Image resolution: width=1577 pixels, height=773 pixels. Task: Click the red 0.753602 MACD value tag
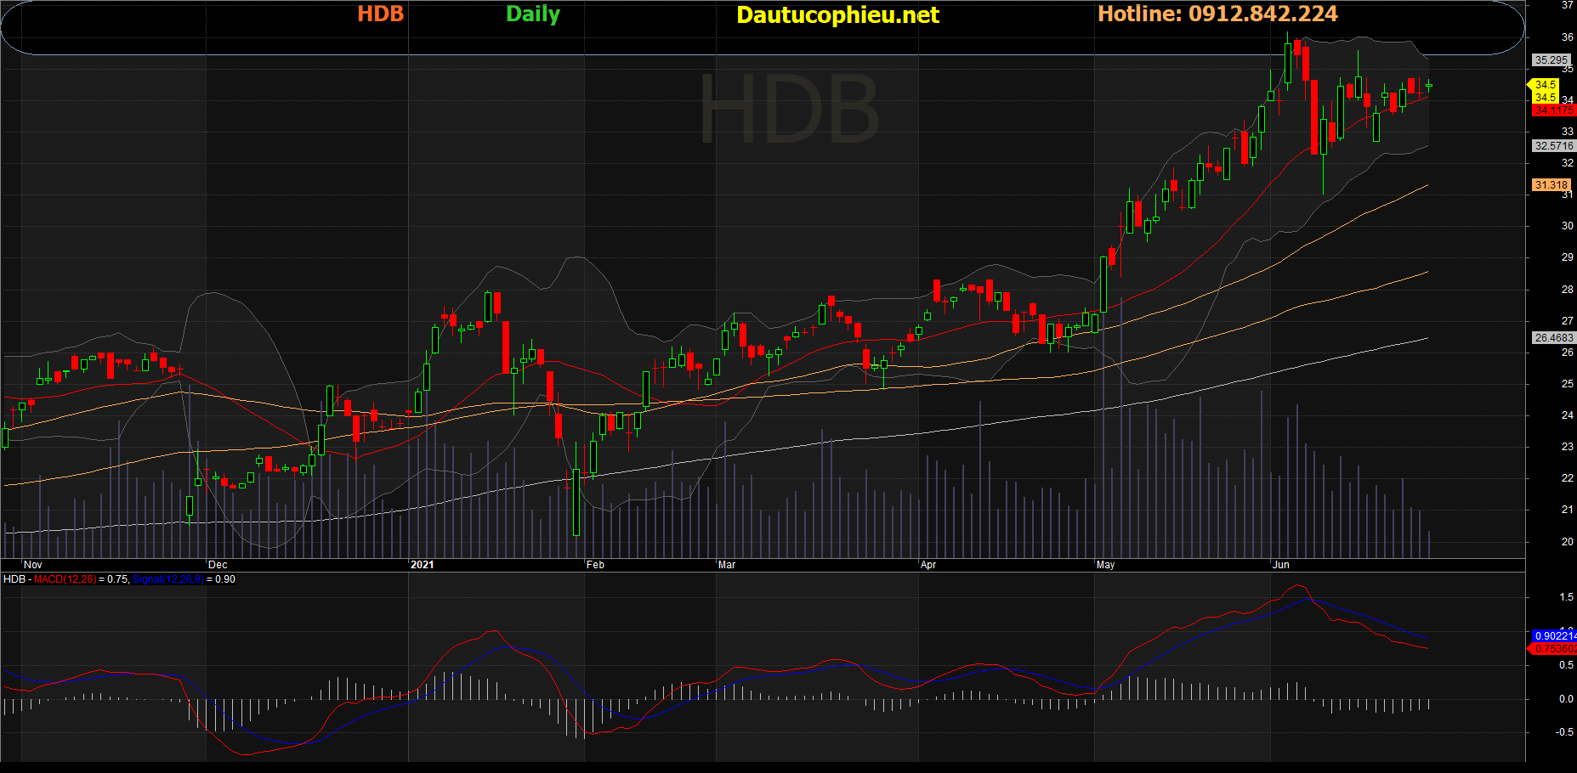click(x=1554, y=649)
